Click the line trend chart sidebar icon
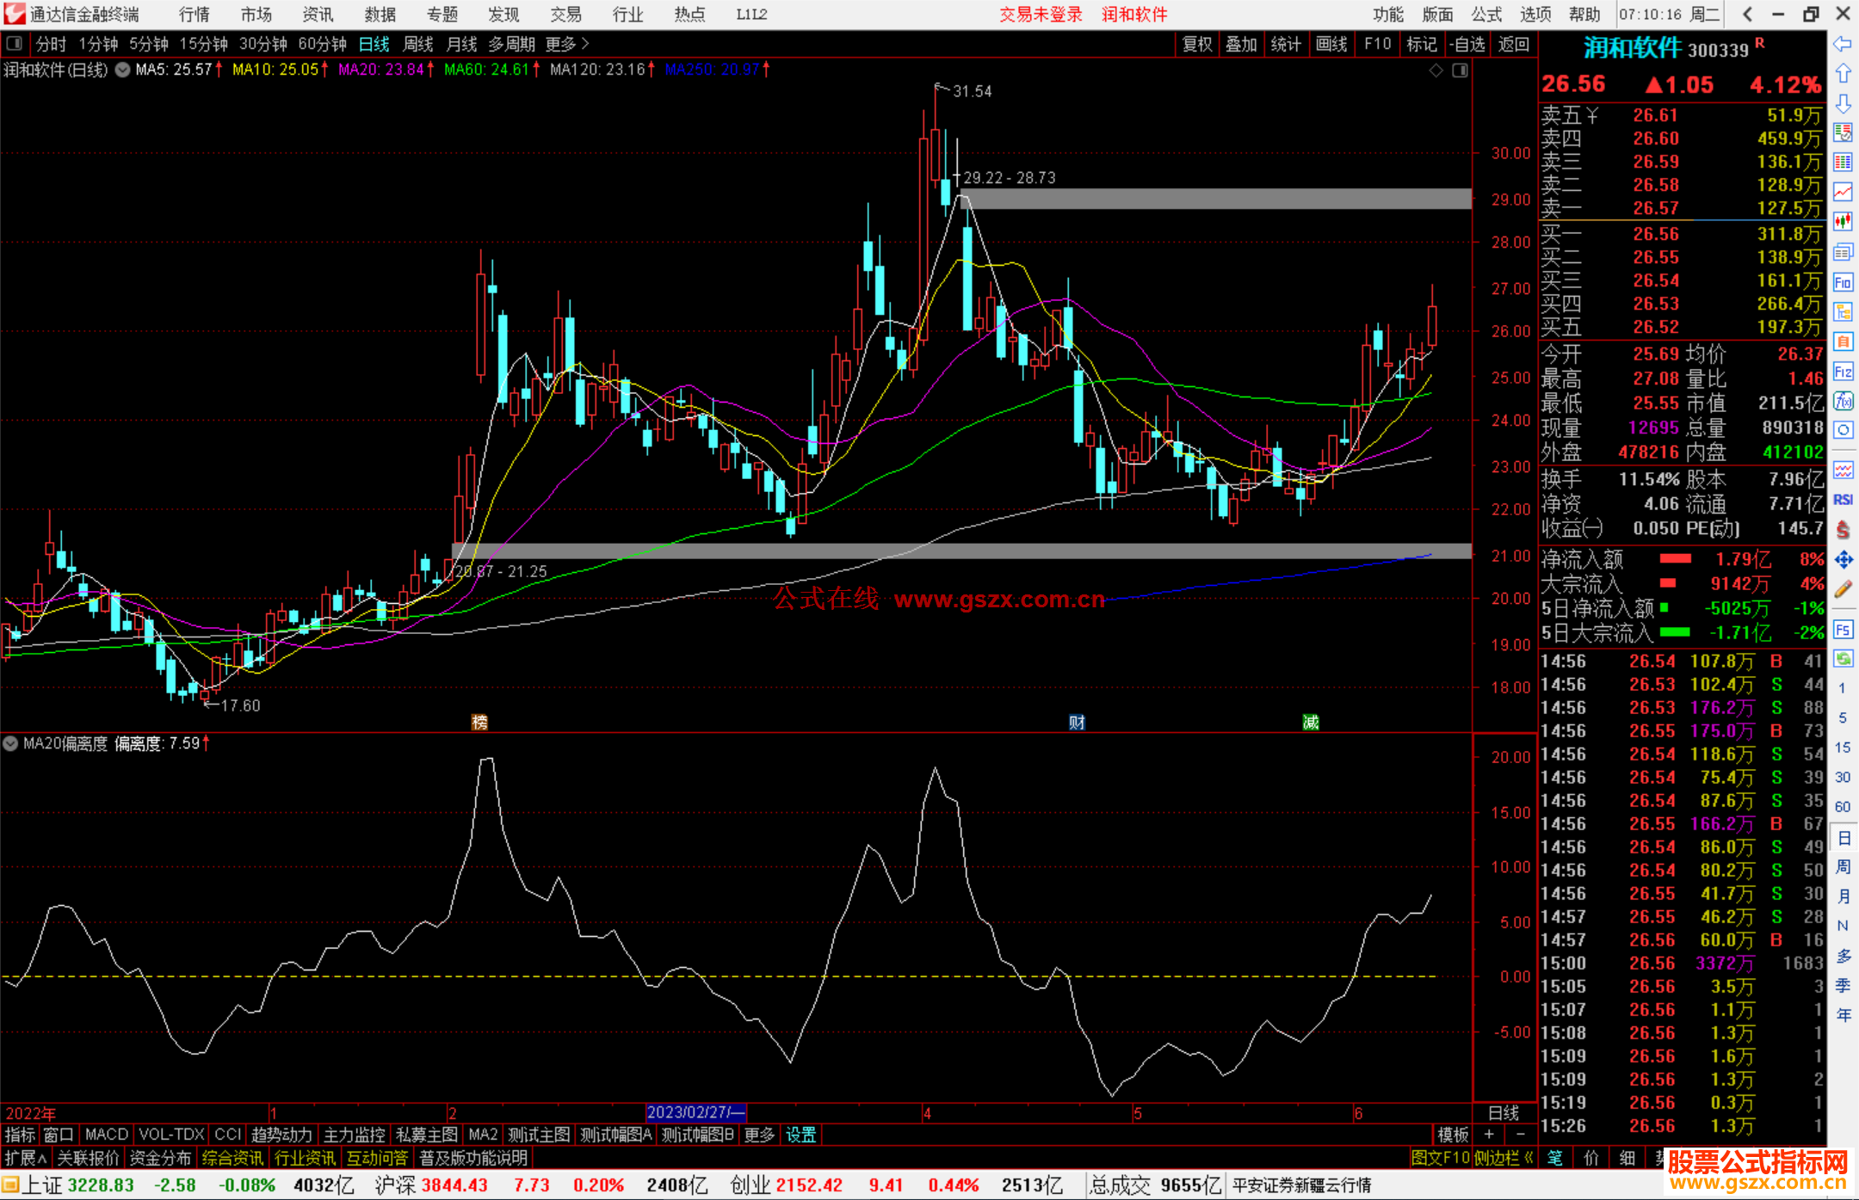Viewport: 1859px width, 1200px height. click(1843, 192)
